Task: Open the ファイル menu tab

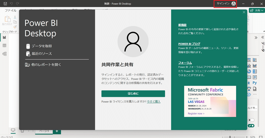Action: [x=11, y=11]
